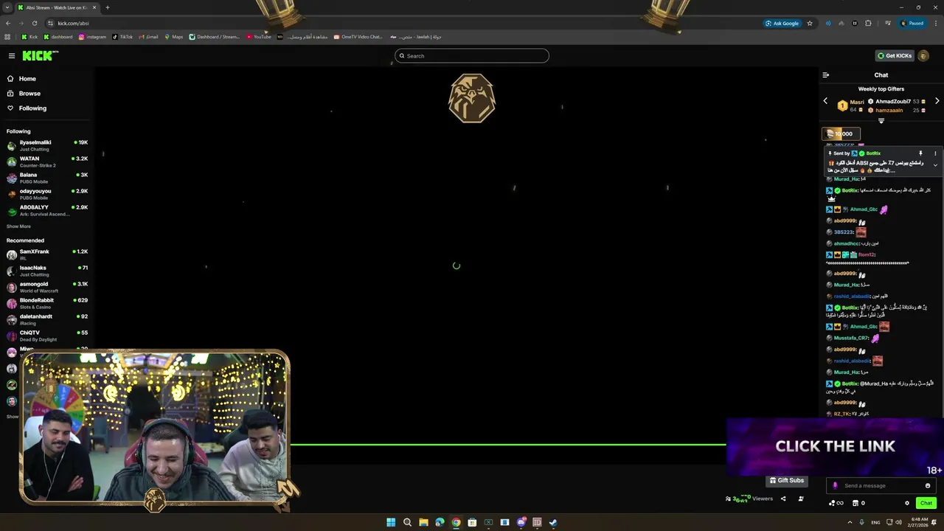This screenshot has height=531, width=944.
Task: Bookmark this page with star icon
Action: pyautogui.click(x=810, y=23)
